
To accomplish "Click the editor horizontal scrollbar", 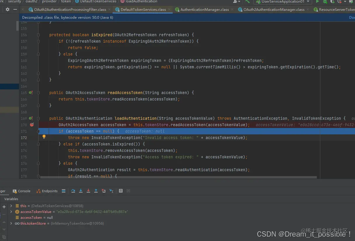I will (x=179, y=177).
